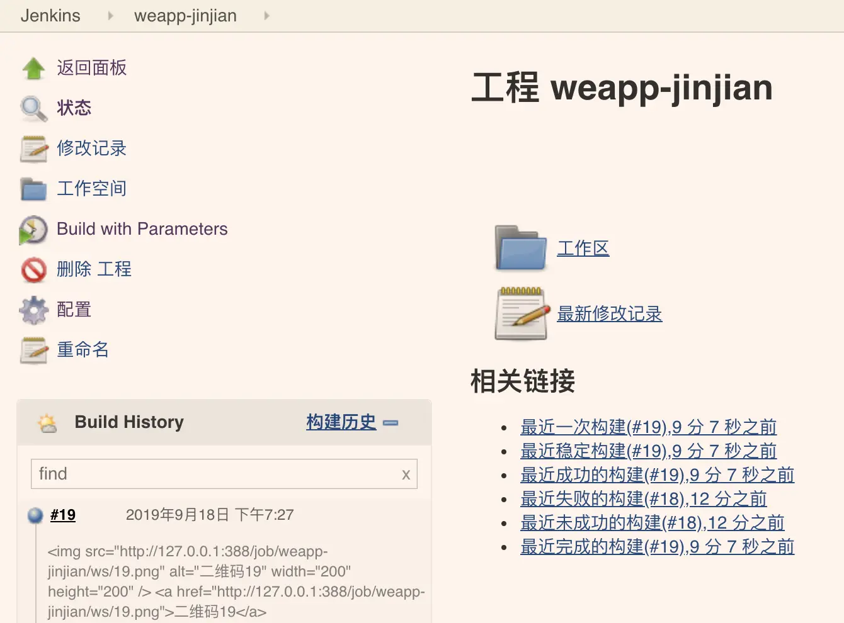This screenshot has height=623, width=844.
Task: Open the 构建历史 trend link
Action: pos(341,422)
